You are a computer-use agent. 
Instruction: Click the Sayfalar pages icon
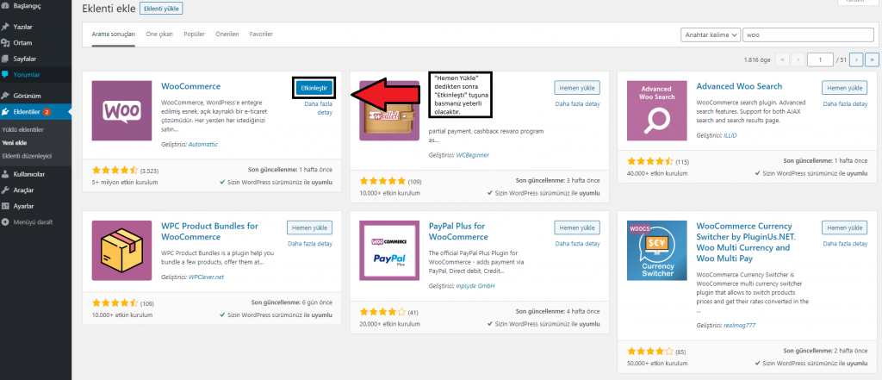click(x=5, y=59)
